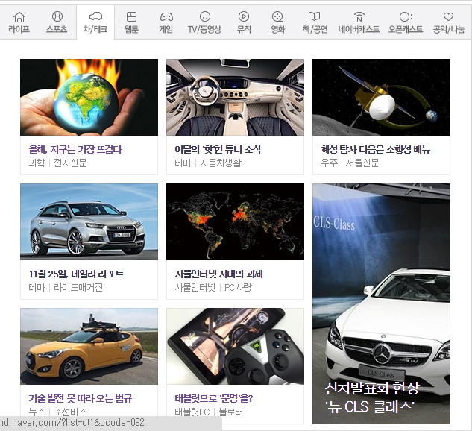Open the burning globe thumbnail
Screen dimensions: 472x431
coord(89,97)
